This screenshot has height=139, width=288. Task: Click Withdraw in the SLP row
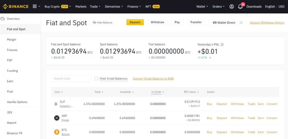[237, 104]
